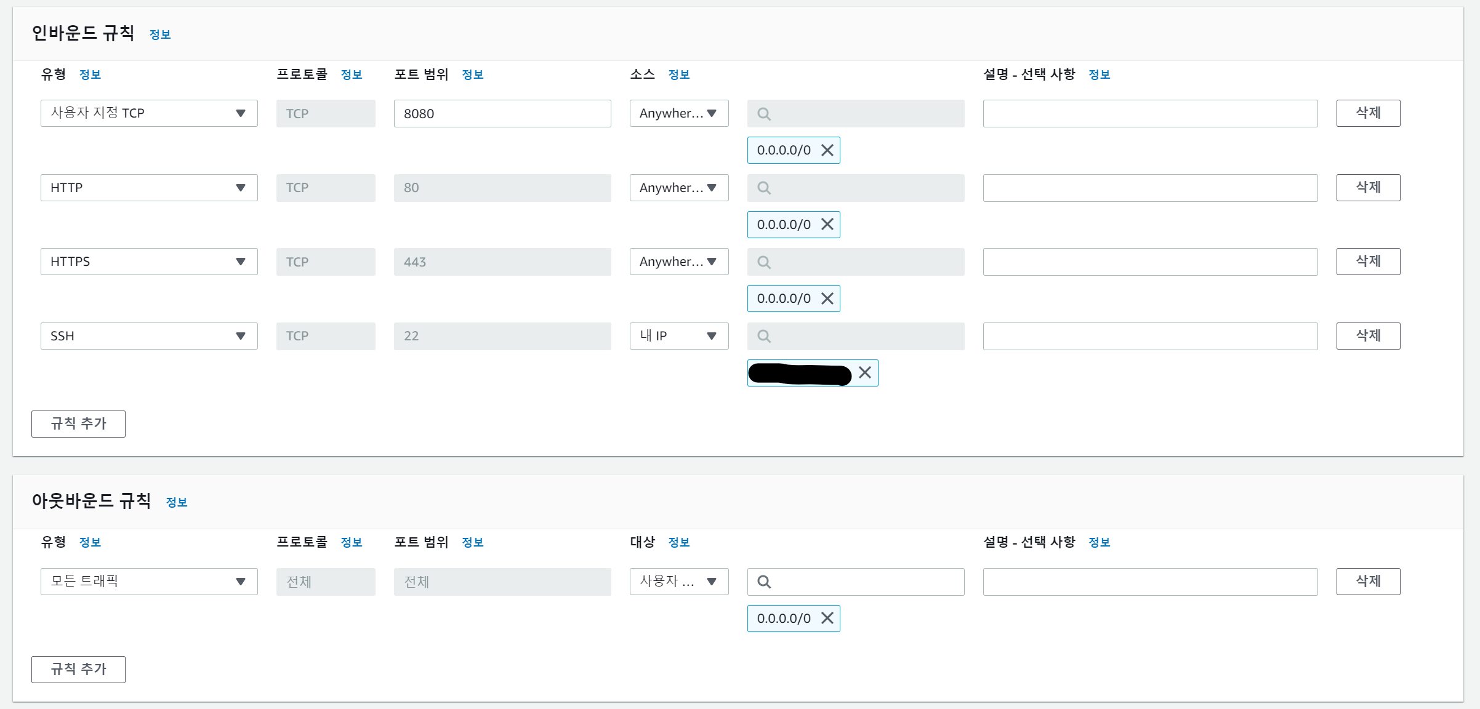This screenshot has width=1480, height=709.
Task: Click 규칙 추가 under outbound rules
Action: (78, 670)
